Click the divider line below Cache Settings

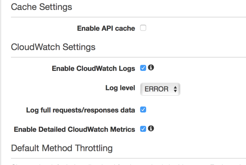pos(128,17)
